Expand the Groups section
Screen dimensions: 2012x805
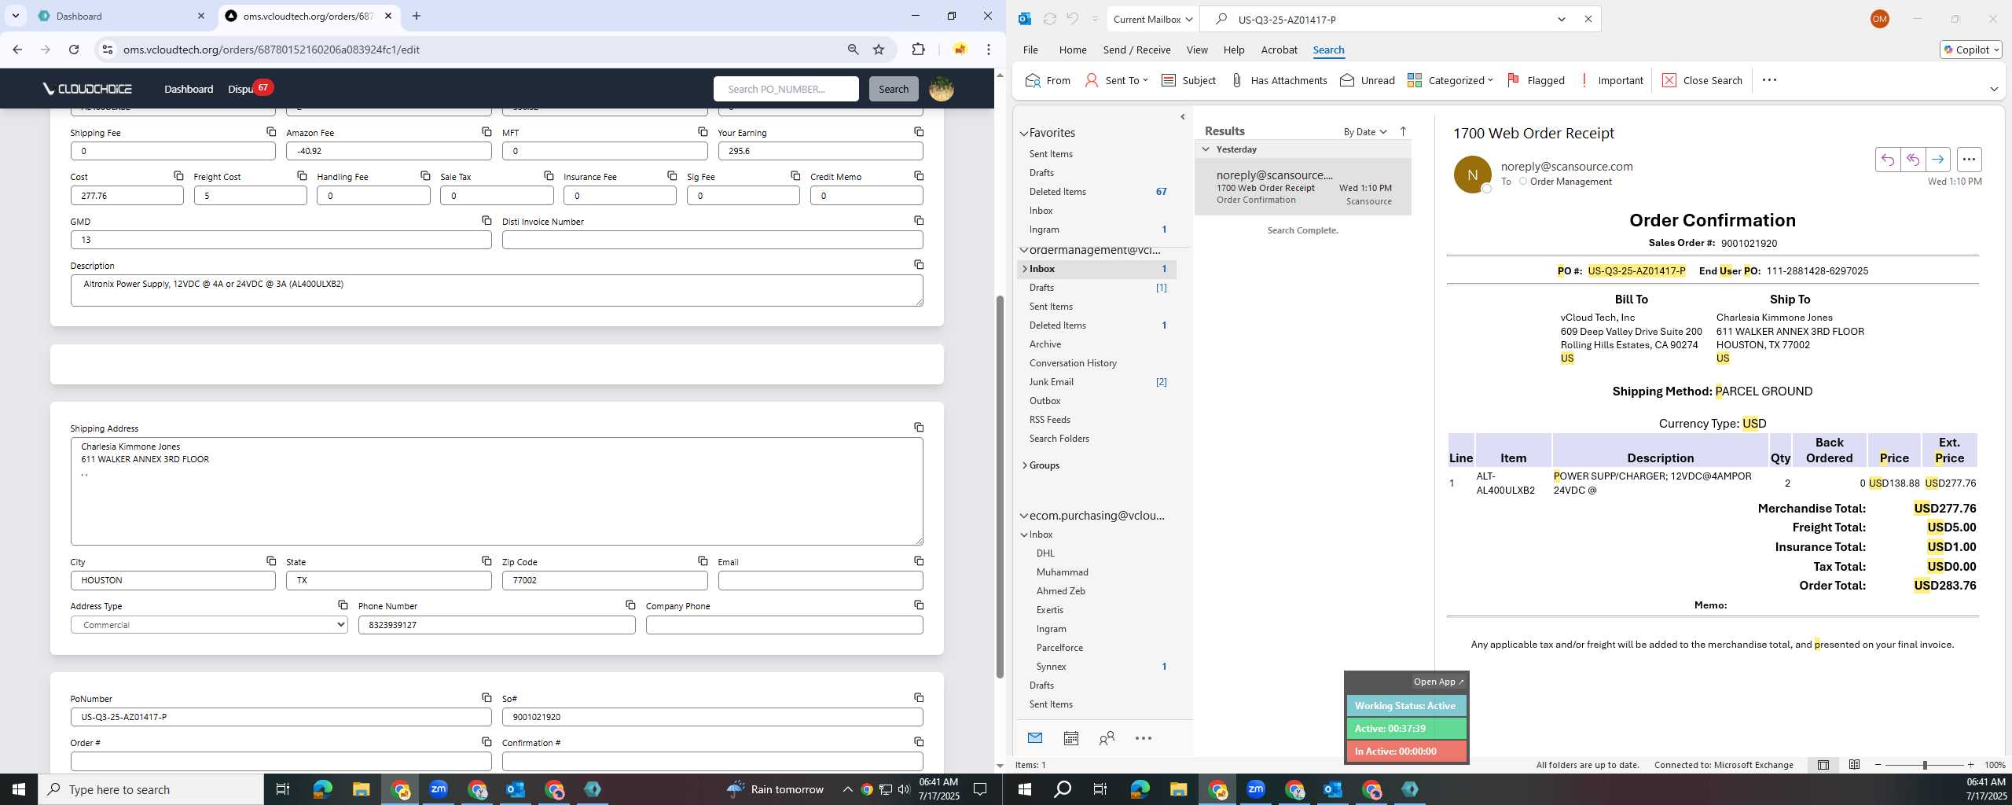1024,465
